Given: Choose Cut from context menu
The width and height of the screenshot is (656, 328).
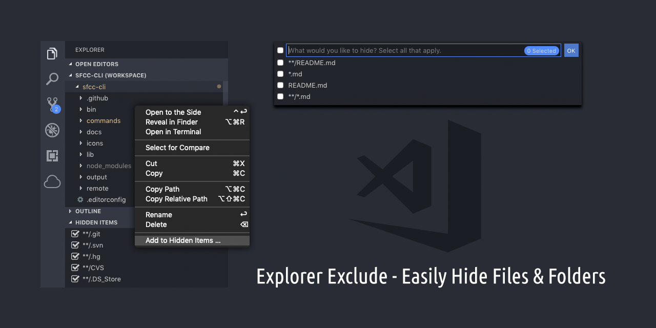Looking at the screenshot, I should pyautogui.click(x=192, y=163).
